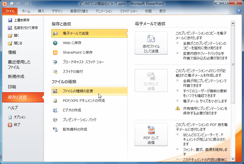Click the Open (開く) folder icon
The image size is (244, 164).
pyautogui.click(x=10, y=36)
